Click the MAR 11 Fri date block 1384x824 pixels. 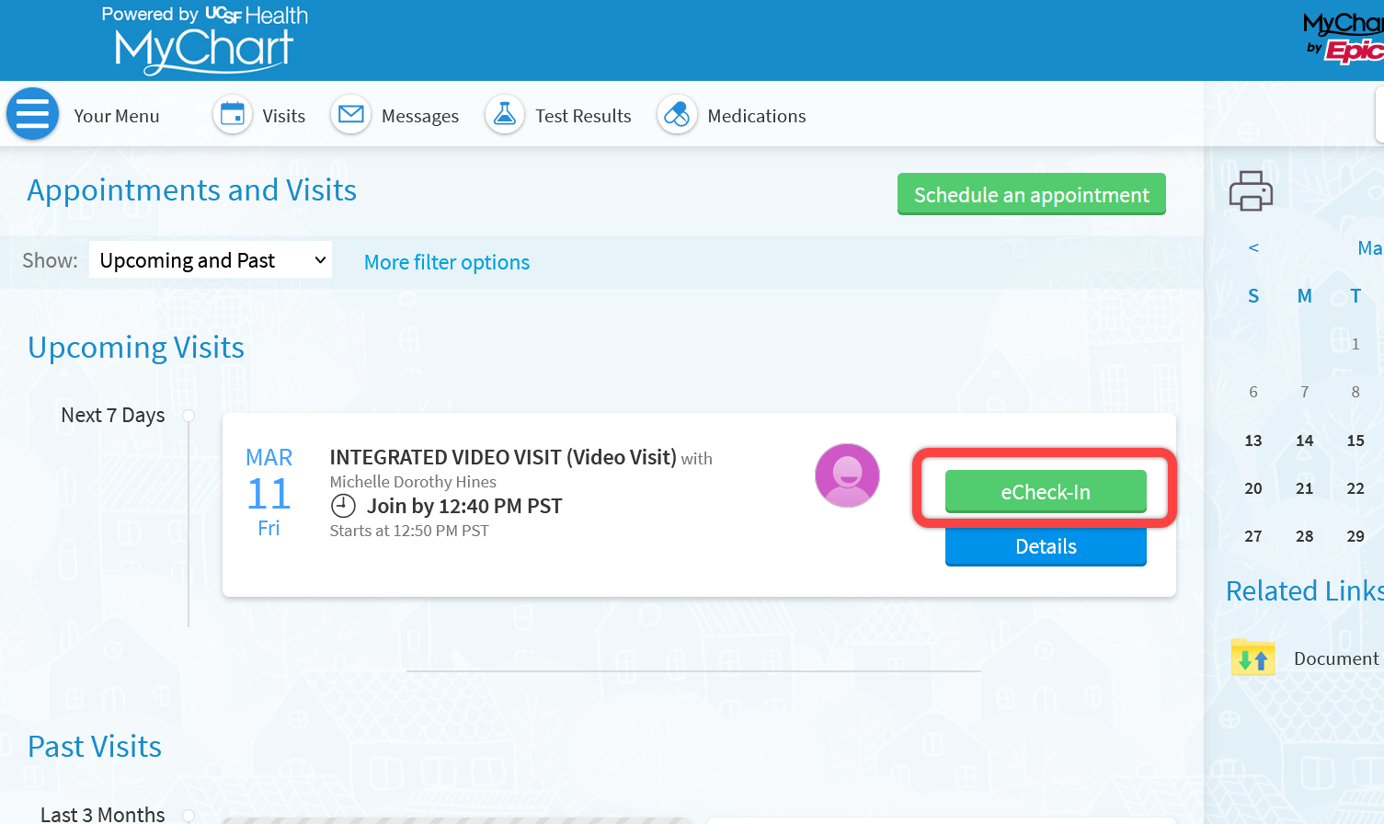269,492
